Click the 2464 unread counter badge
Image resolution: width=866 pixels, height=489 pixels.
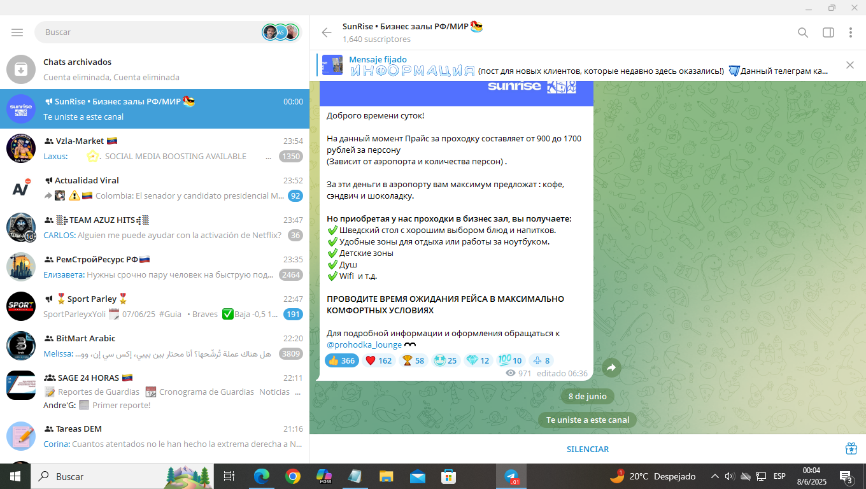(291, 275)
